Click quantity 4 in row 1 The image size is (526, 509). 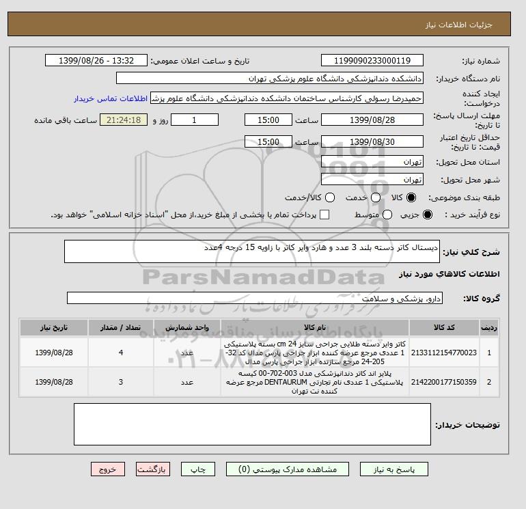point(121,353)
